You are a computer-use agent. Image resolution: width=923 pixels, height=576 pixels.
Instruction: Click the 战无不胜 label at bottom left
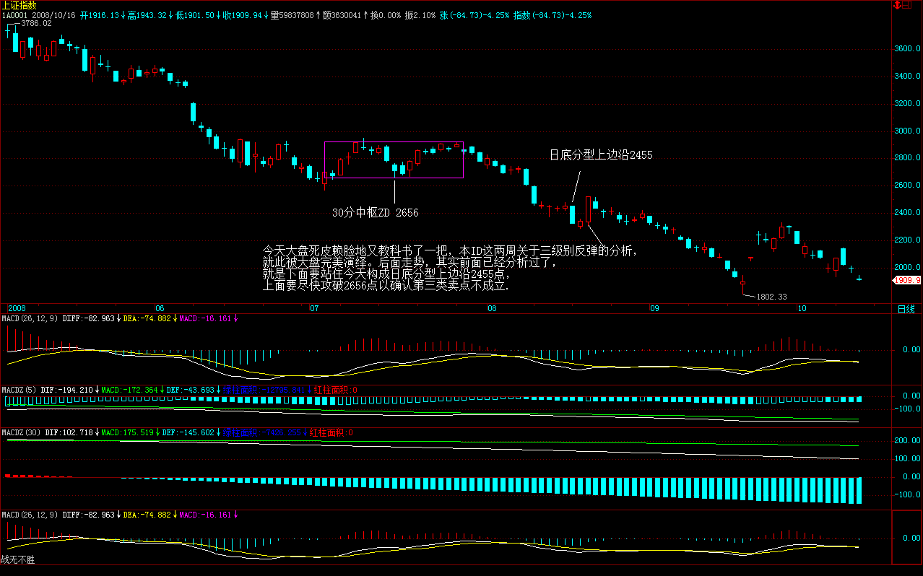(x=17, y=559)
